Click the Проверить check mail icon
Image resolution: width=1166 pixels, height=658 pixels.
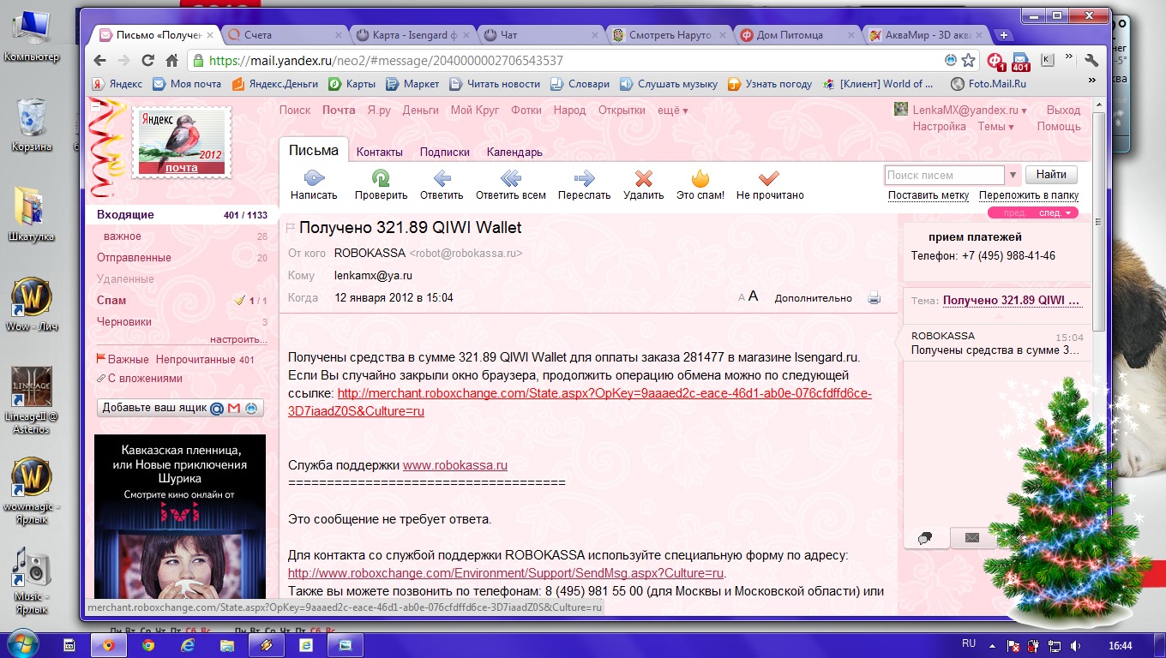tap(381, 178)
